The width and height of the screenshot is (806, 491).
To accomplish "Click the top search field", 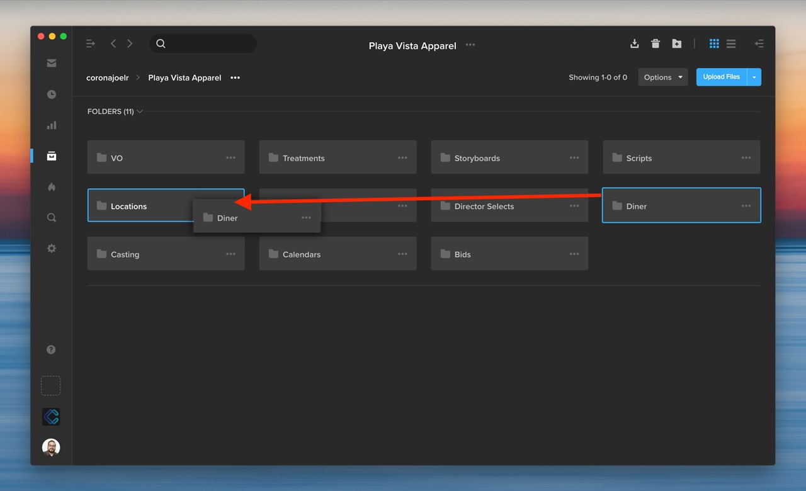I will point(203,43).
